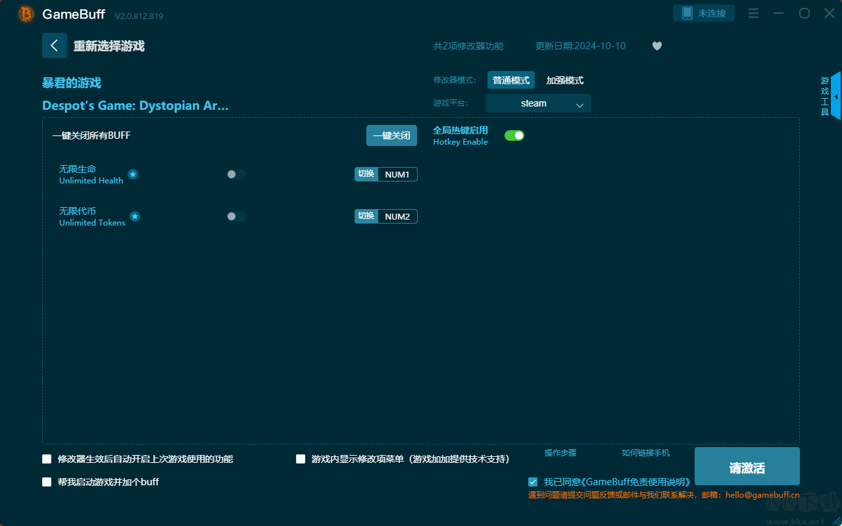Screen dimensions: 842x526
Task: Close the GameBuff window
Action: coord(829,13)
